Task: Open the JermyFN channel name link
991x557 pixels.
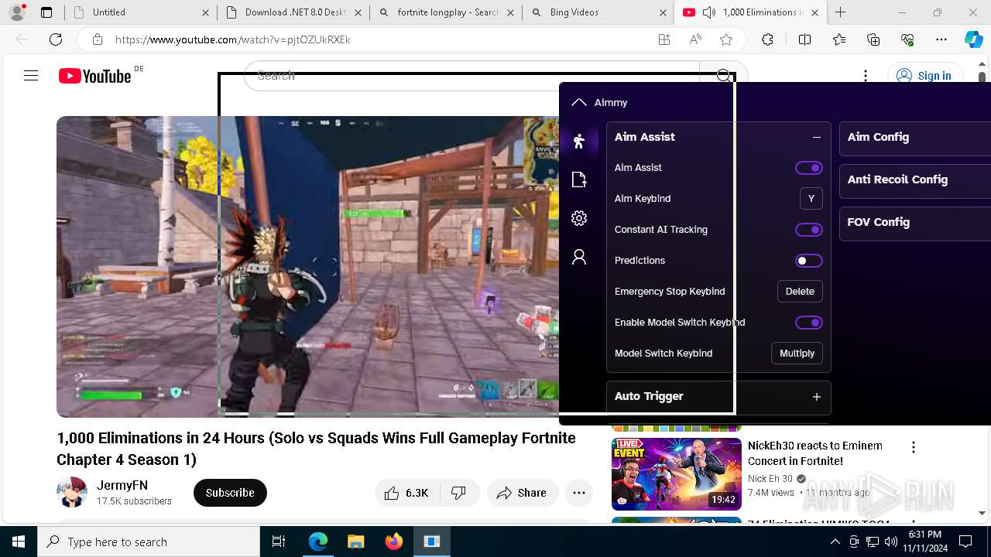Action: pyautogui.click(x=122, y=485)
